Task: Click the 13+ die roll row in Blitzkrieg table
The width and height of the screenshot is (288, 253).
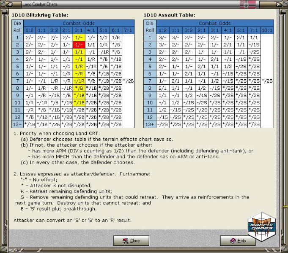Action: [x=18, y=124]
